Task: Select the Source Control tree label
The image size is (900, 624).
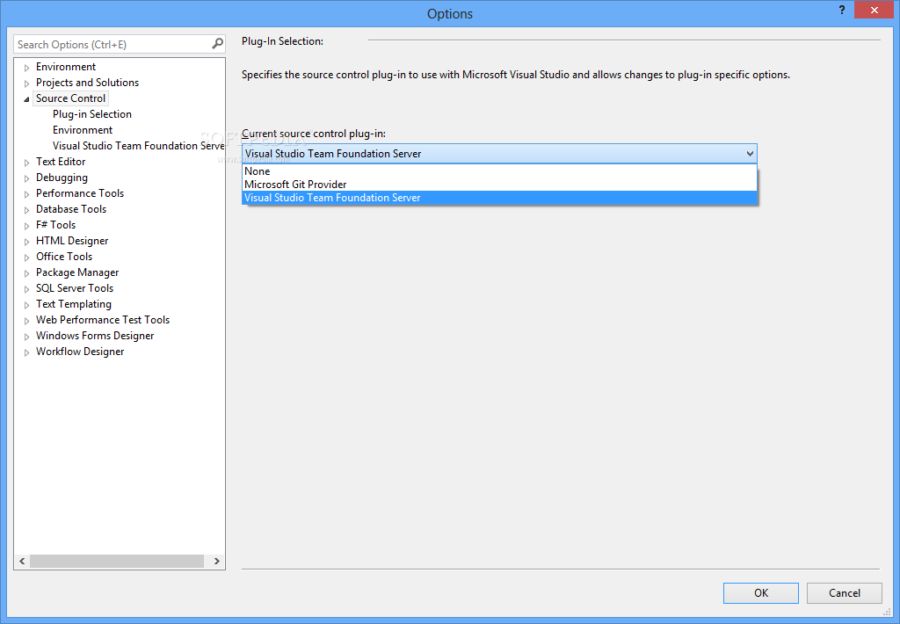Action: pyautogui.click(x=70, y=98)
